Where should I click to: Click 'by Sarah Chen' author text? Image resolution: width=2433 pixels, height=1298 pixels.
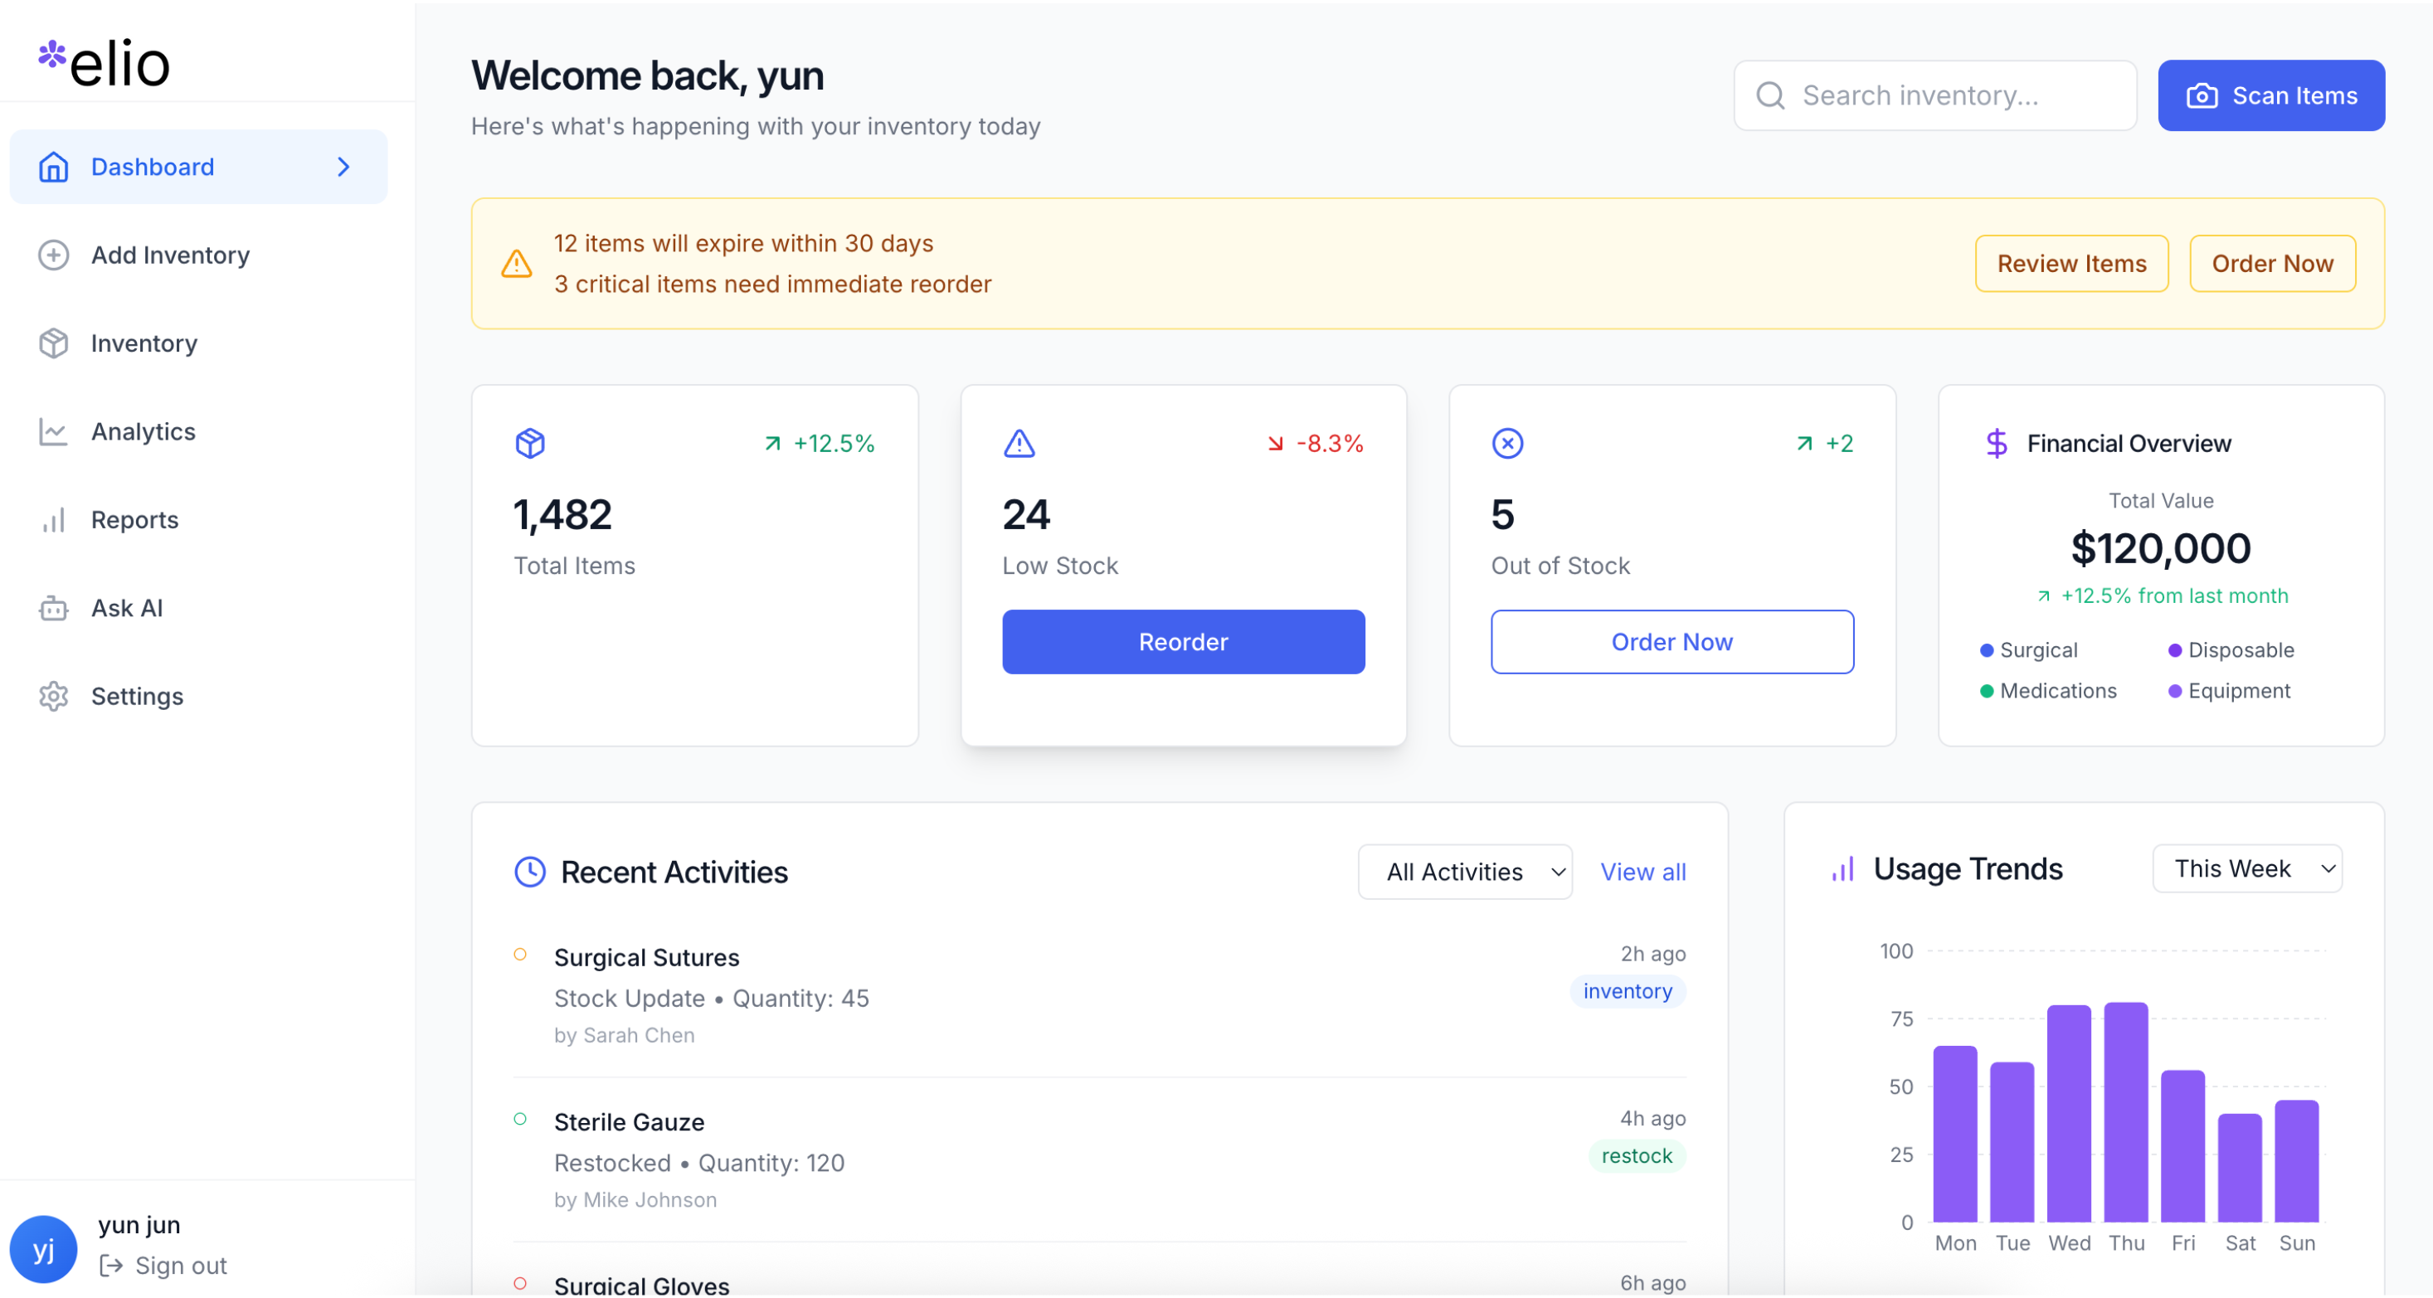click(x=625, y=1036)
